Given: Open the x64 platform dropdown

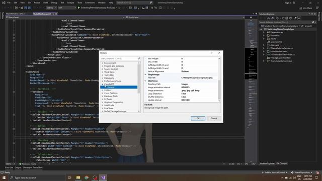Looking at the screenshot, I should point(67,8).
